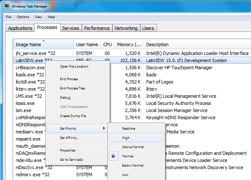Screen dimensions: 251x180
Task: Open the File menu
Action: pyautogui.click(x=8, y=17)
